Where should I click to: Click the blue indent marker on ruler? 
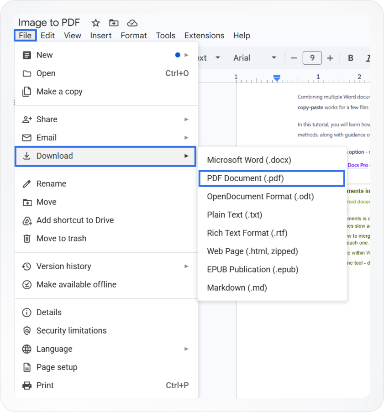pyautogui.click(x=277, y=78)
